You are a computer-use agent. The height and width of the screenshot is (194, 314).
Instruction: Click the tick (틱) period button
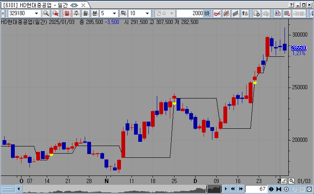point(123,13)
